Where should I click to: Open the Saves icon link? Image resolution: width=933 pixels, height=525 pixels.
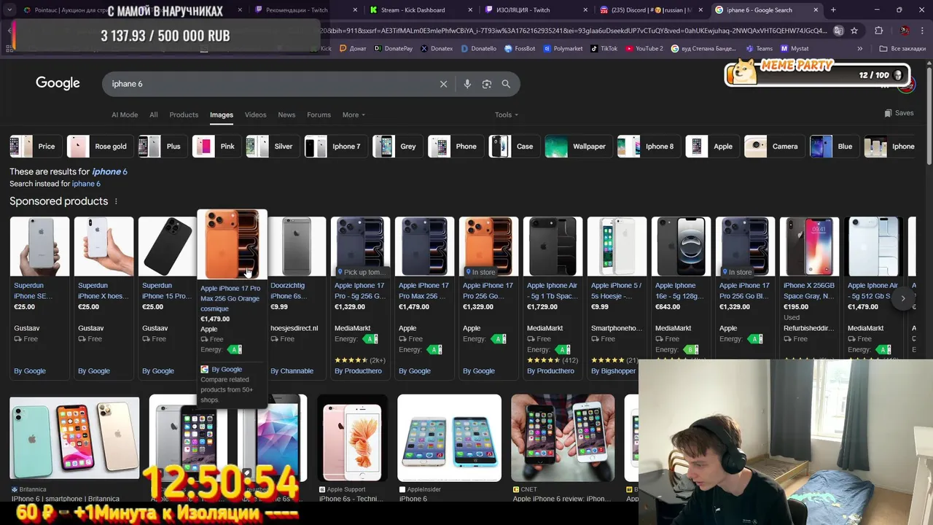tap(899, 113)
